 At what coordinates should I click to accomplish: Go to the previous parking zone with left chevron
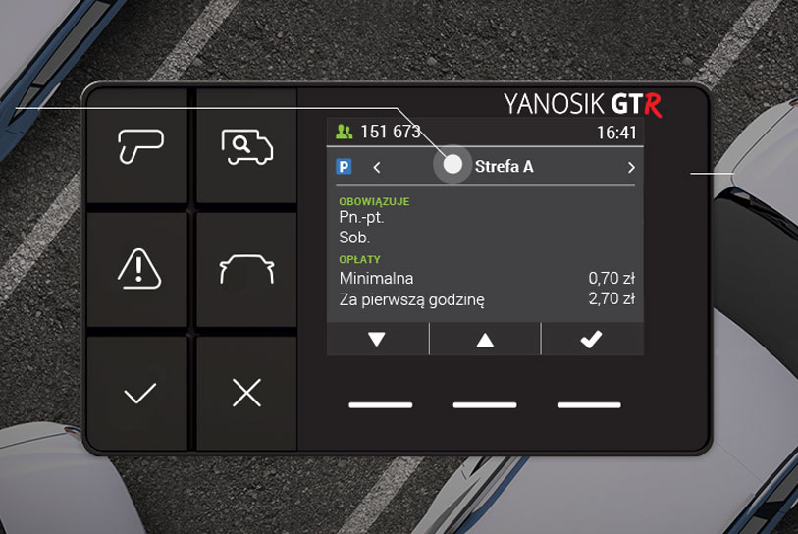coord(377,168)
